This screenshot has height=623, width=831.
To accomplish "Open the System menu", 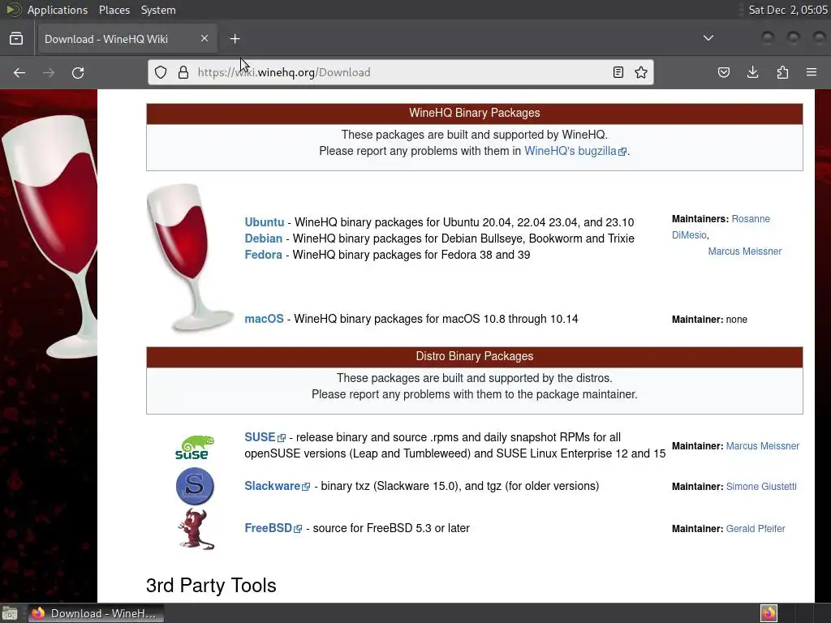I will 158,10.
